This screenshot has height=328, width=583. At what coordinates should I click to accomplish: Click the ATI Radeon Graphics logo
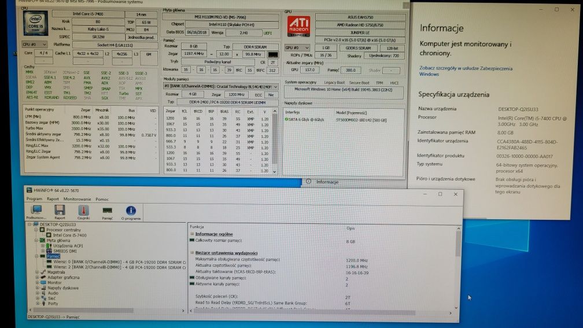[x=298, y=26]
